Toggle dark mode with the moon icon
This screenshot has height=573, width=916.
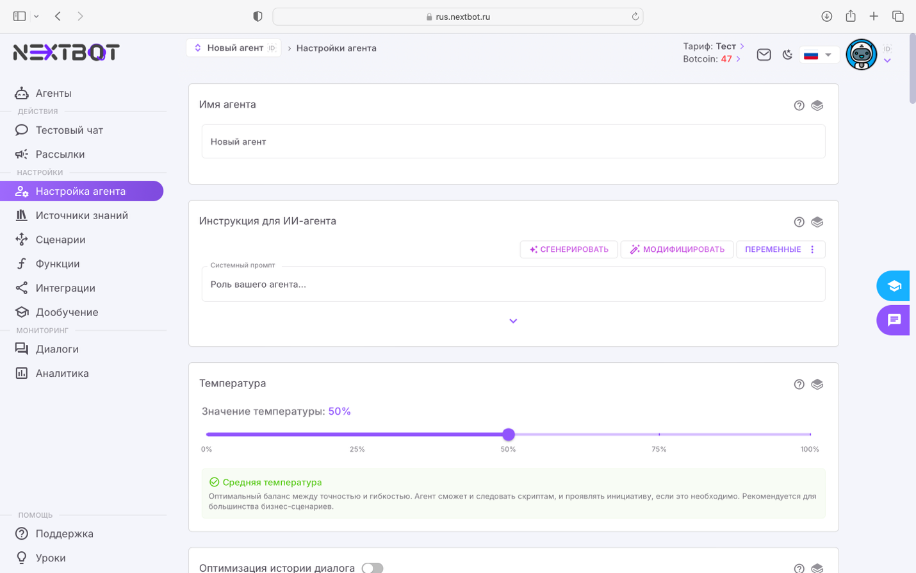787,55
